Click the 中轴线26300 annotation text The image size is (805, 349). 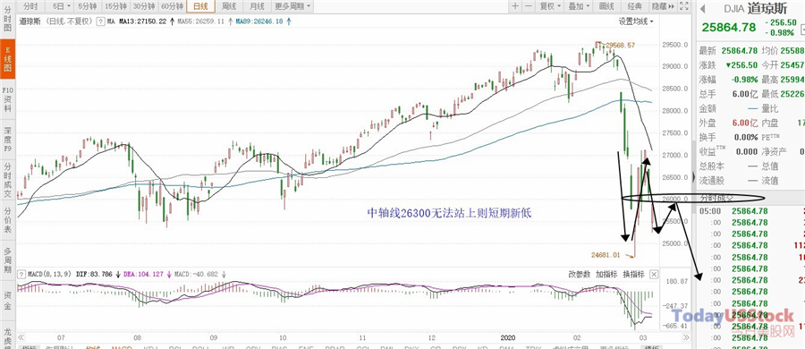pos(450,212)
